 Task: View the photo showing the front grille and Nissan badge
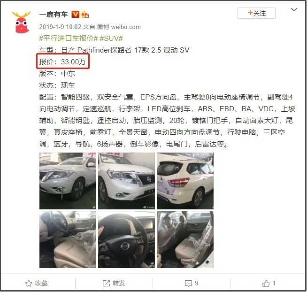[x=126, y=181]
